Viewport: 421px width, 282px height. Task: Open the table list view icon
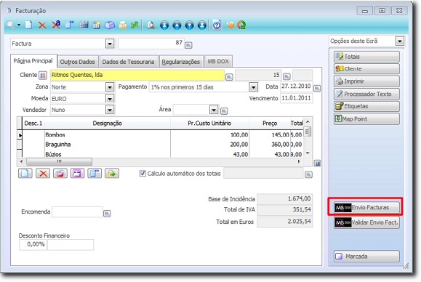[84, 25]
